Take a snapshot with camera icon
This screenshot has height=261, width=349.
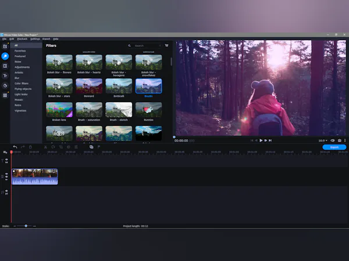340,140
